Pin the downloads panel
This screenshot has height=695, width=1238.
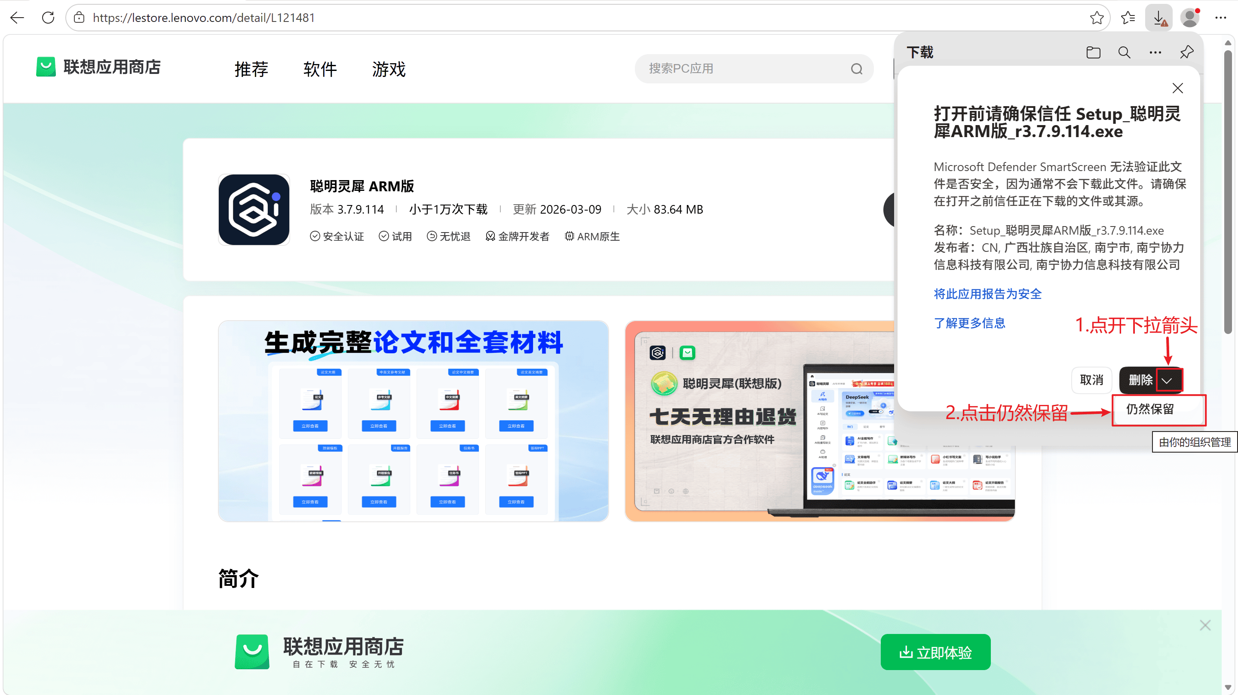[1186, 52]
